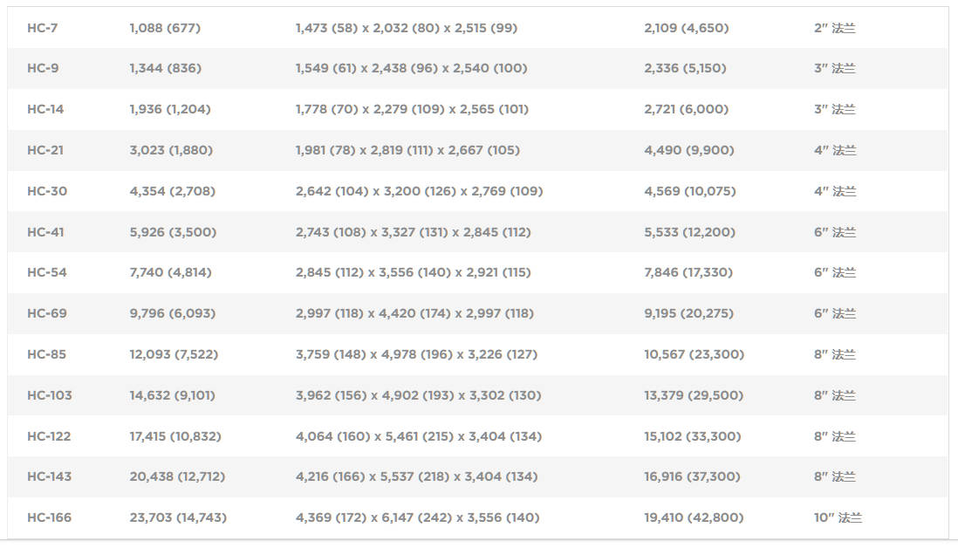Select the HC-7 model cell
The width and height of the screenshot is (958, 548).
coord(42,28)
